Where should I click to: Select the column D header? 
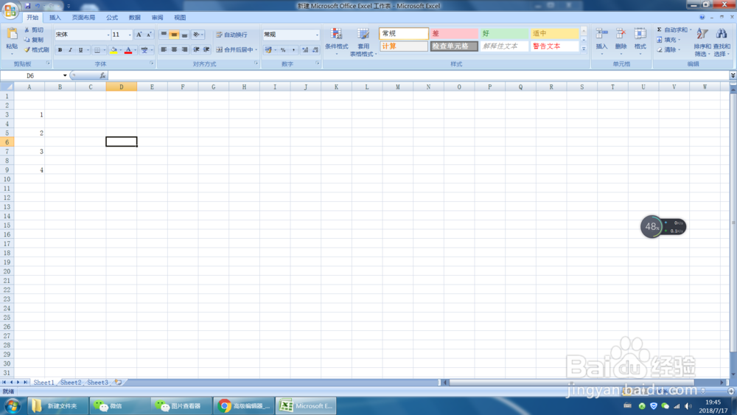pos(122,86)
